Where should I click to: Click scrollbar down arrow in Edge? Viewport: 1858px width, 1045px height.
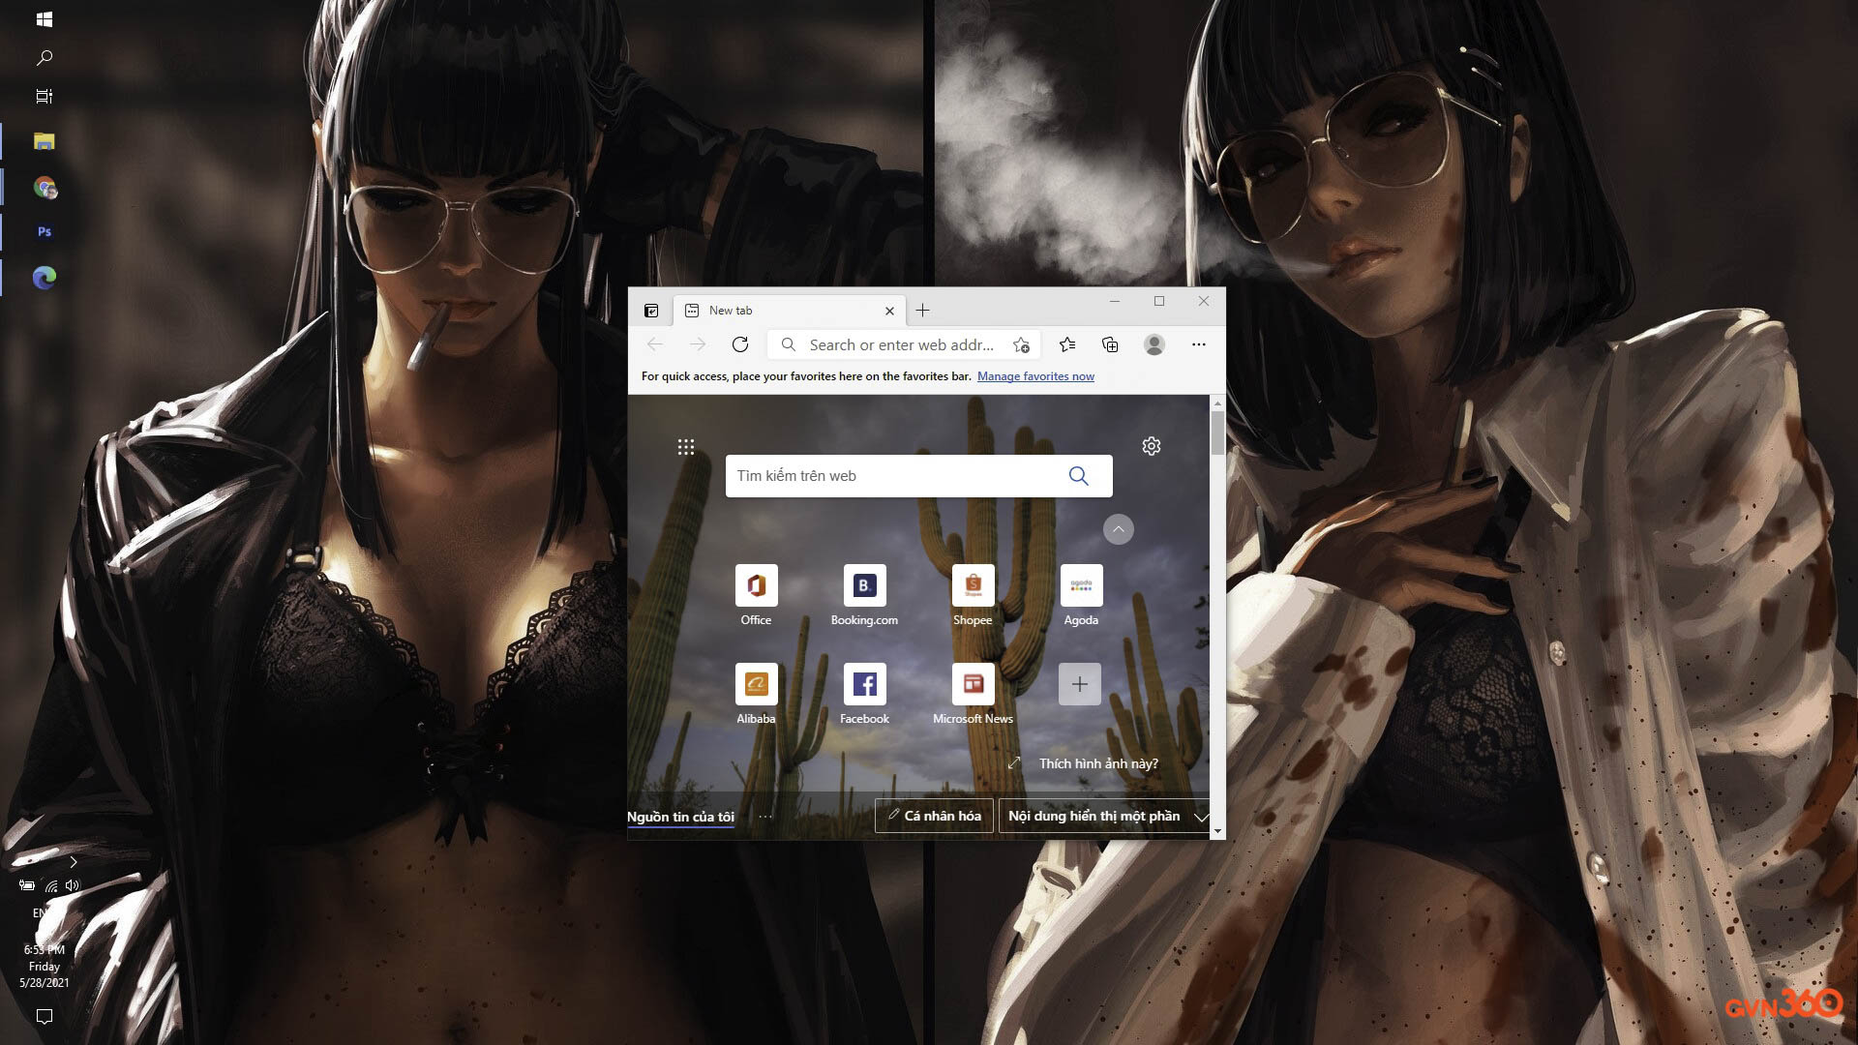[1217, 831]
